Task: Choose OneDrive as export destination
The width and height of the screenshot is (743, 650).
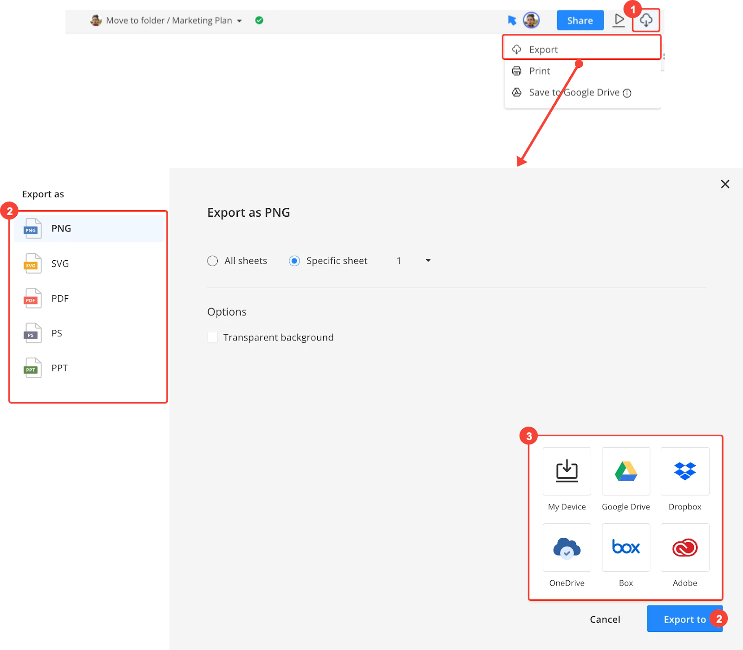Action: click(567, 547)
